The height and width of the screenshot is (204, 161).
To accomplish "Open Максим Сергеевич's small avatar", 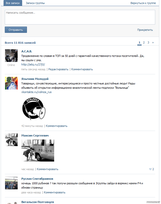I will pos(11,140).
